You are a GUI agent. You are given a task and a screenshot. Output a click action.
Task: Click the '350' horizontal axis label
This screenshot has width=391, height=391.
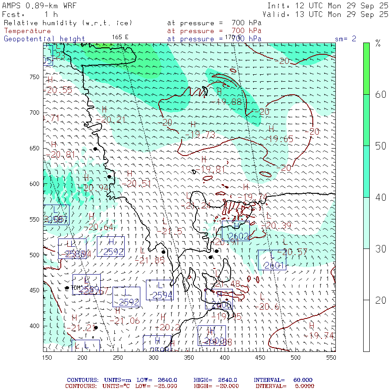coord(189,358)
